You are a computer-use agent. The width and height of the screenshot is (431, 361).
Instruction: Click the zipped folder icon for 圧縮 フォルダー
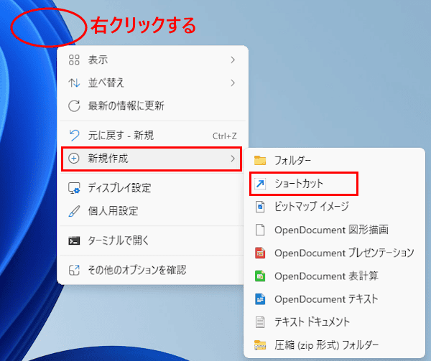[x=260, y=345]
